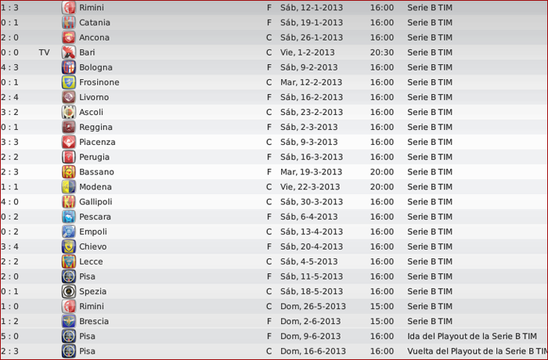
Task: Click the Ancona club badge icon
Action: click(69, 38)
